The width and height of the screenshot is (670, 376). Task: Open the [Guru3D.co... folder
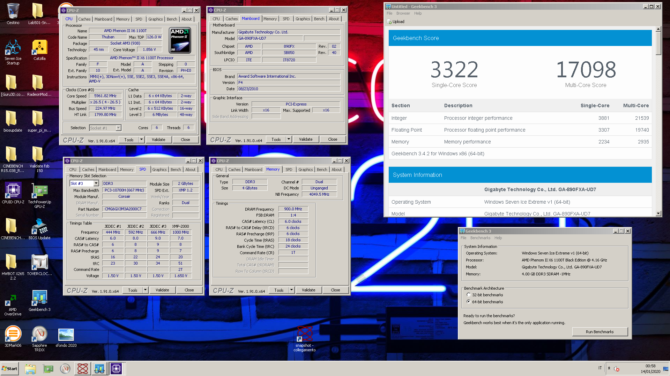coord(13,86)
